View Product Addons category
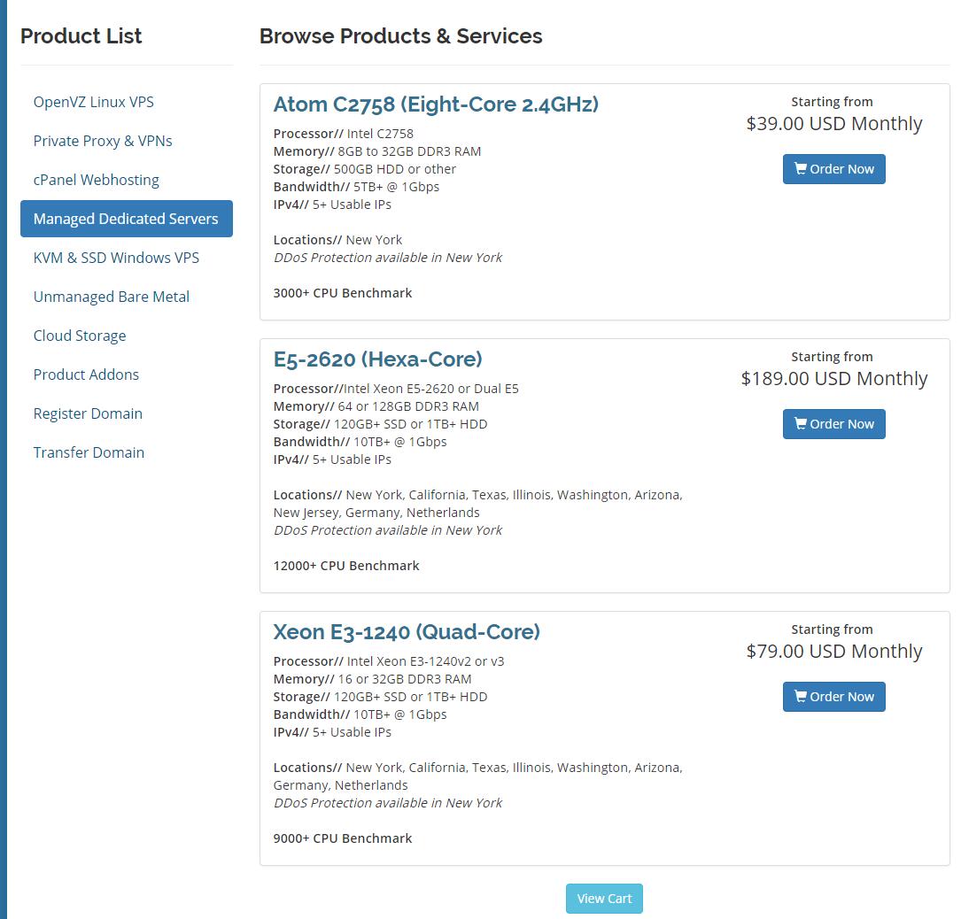961x919 pixels. pyautogui.click(x=86, y=375)
